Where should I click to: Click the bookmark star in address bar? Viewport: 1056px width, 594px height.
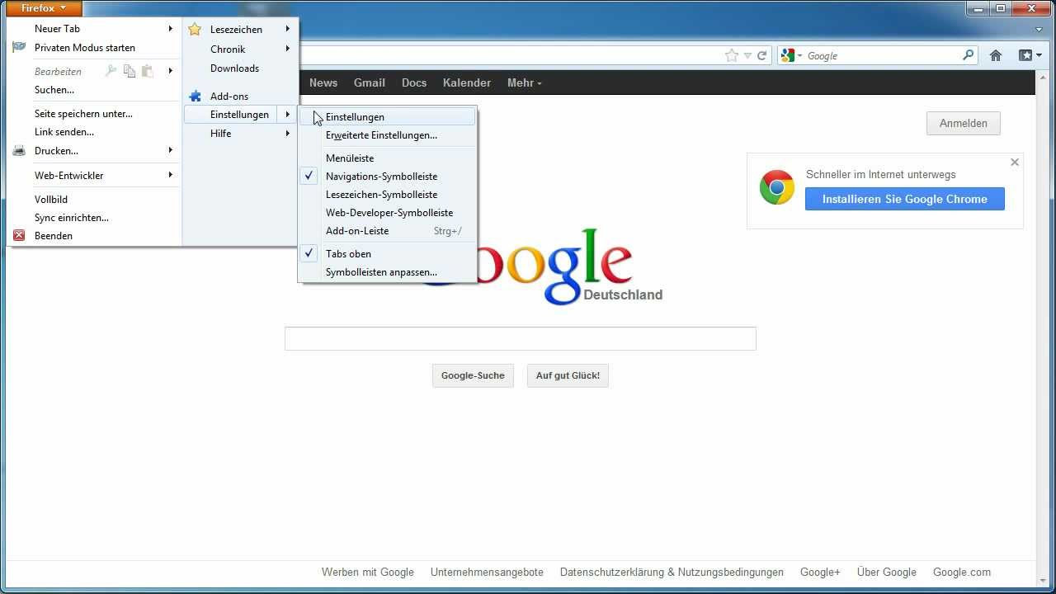(732, 55)
